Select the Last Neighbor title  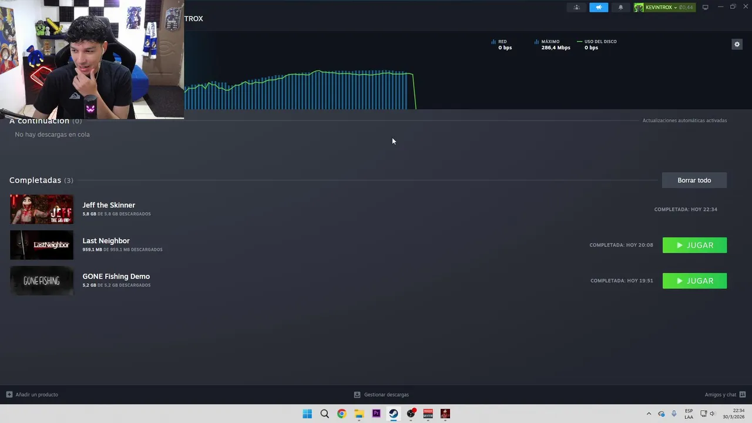(x=106, y=241)
